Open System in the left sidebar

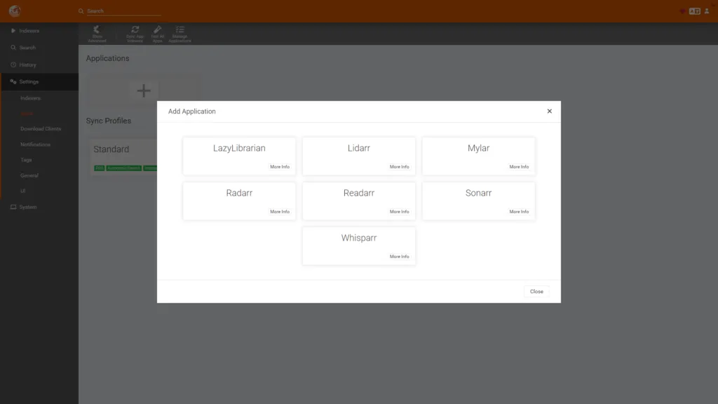28,207
